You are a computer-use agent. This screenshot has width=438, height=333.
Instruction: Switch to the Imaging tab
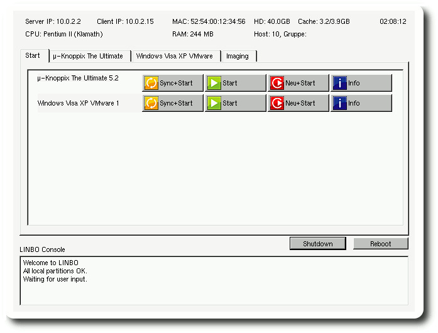(238, 56)
